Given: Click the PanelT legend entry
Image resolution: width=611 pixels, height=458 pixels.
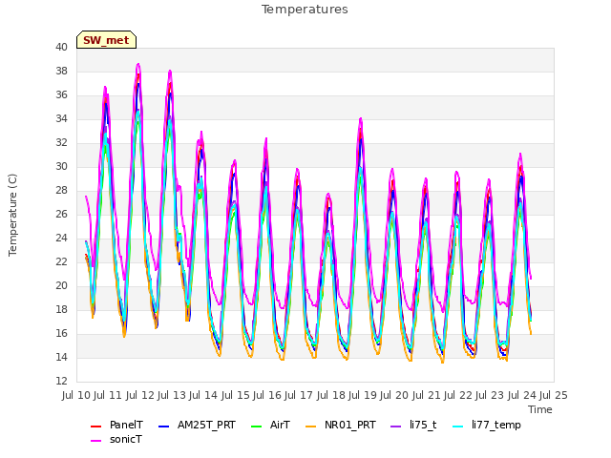Looking at the screenshot, I should click(116, 425).
